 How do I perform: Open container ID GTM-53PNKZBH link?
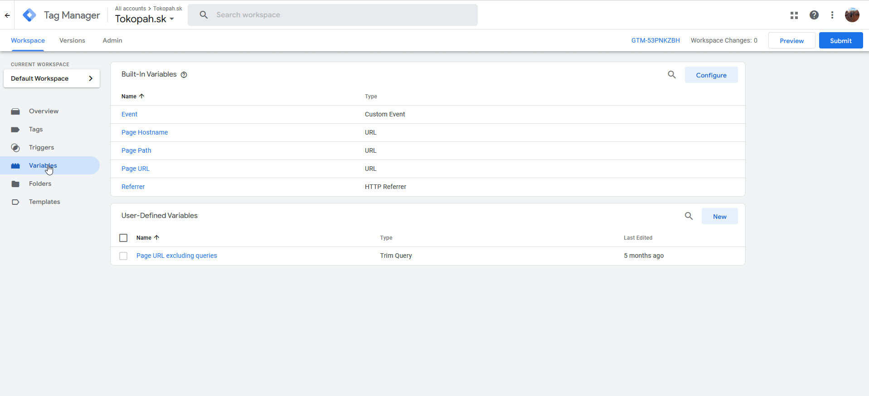tap(655, 40)
